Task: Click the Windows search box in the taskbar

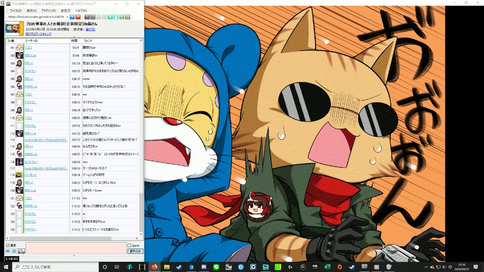Action: click(x=55, y=267)
